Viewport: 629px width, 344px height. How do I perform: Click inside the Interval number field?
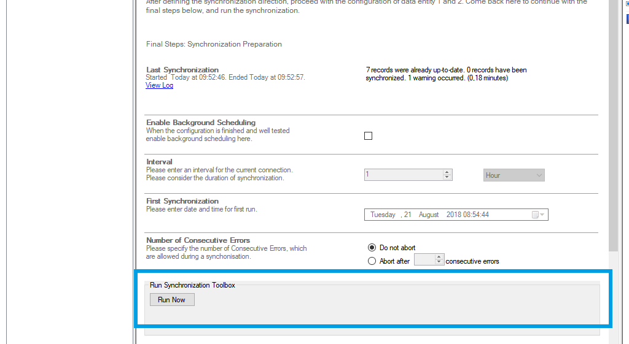(403, 175)
